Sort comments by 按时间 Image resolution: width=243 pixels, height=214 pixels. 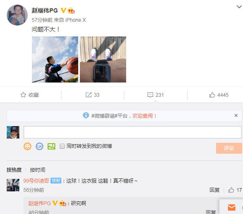[x=37, y=170]
